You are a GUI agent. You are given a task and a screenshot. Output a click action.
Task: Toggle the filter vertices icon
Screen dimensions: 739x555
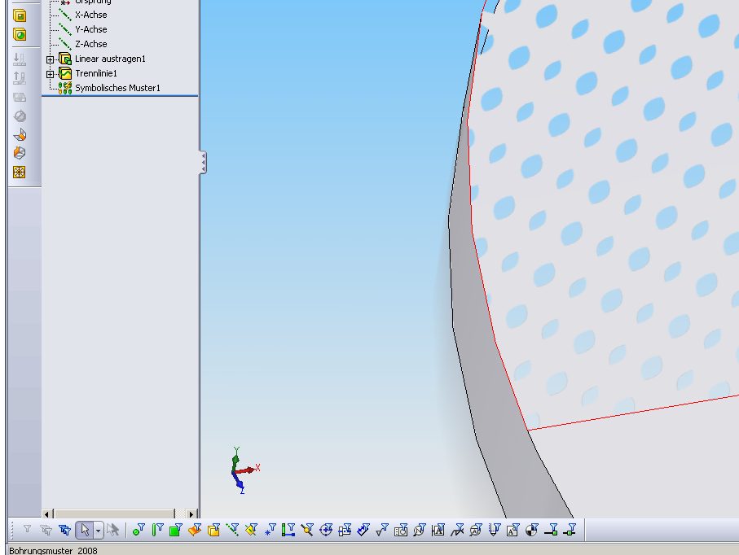[139, 531]
